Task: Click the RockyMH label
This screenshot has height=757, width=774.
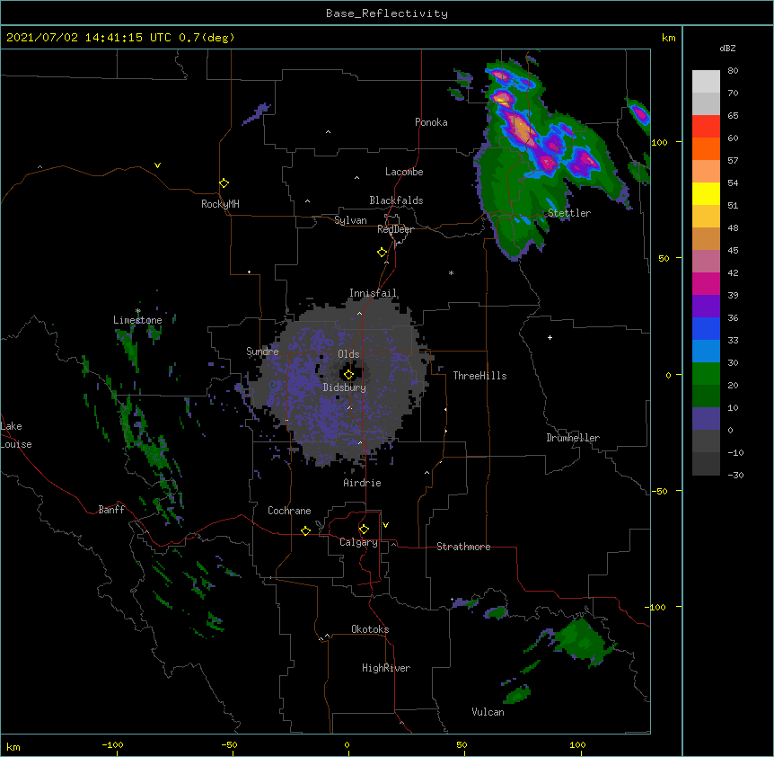Action: coord(220,204)
